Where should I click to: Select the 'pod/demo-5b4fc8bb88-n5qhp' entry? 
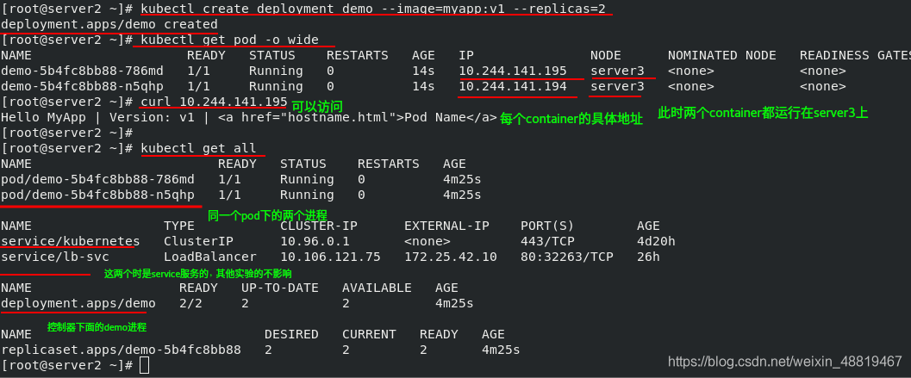97,195
